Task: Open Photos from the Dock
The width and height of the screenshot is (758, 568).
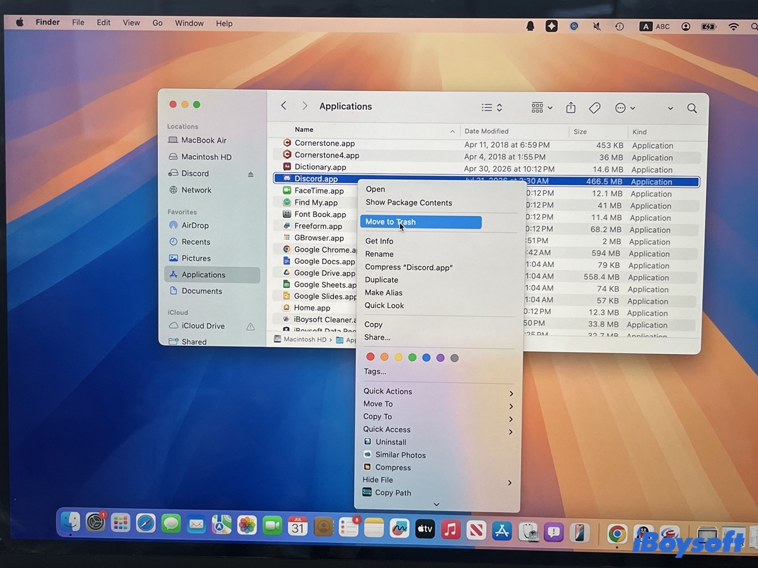Action: (247, 524)
